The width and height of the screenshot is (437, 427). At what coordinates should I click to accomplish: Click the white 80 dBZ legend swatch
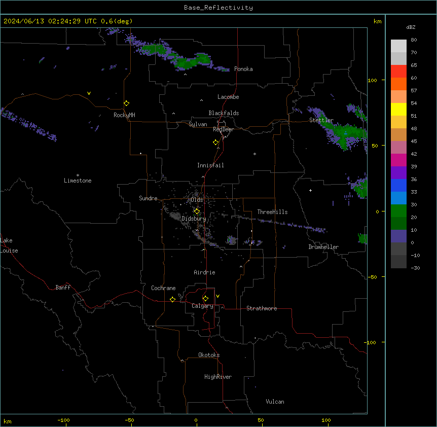pos(398,46)
